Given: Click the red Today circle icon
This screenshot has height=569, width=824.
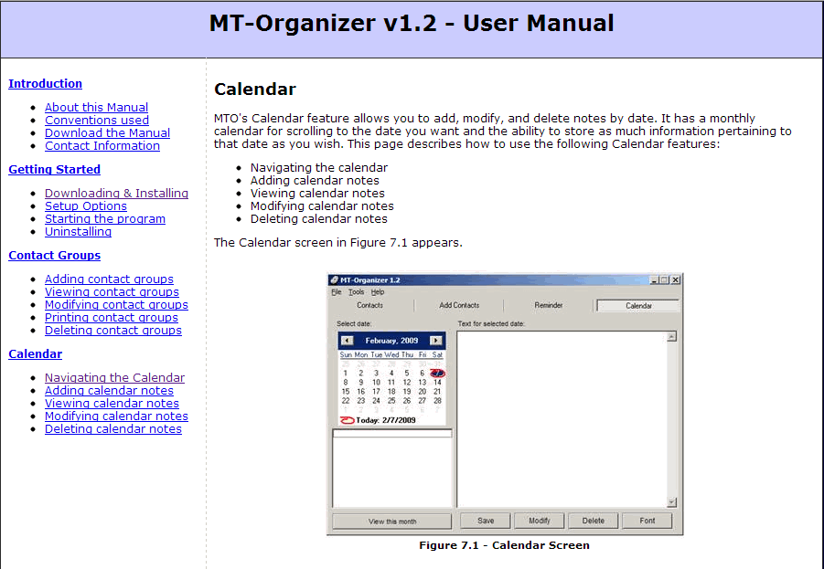Looking at the screenshot, I should [x=347, y=420].
